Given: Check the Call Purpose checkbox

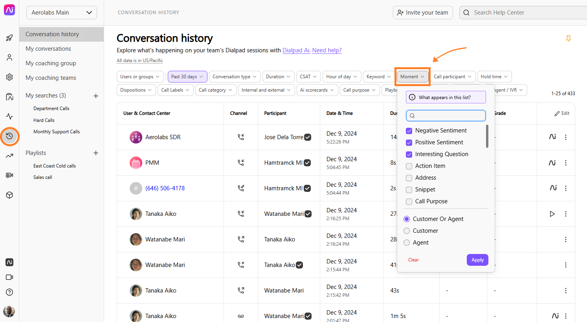Looking at the screenshot, I should point(409,201).
